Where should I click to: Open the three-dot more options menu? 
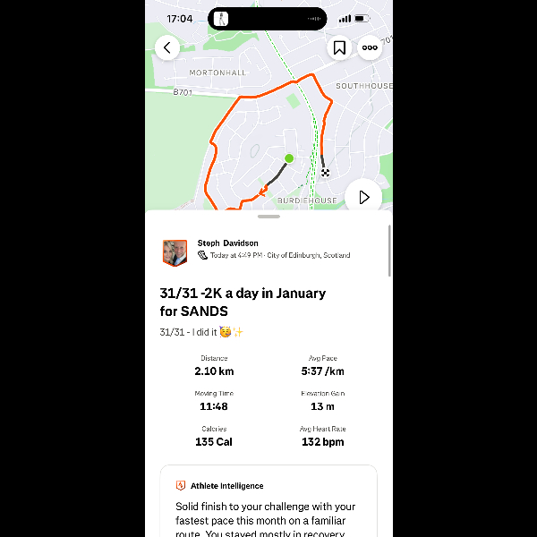point(370,47)
